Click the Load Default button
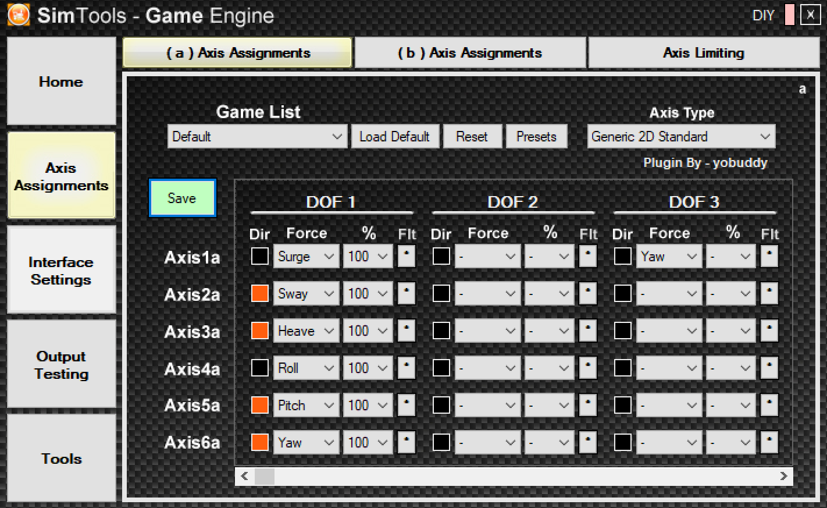Viewport: 827px width, 508px height. point(395,136)
